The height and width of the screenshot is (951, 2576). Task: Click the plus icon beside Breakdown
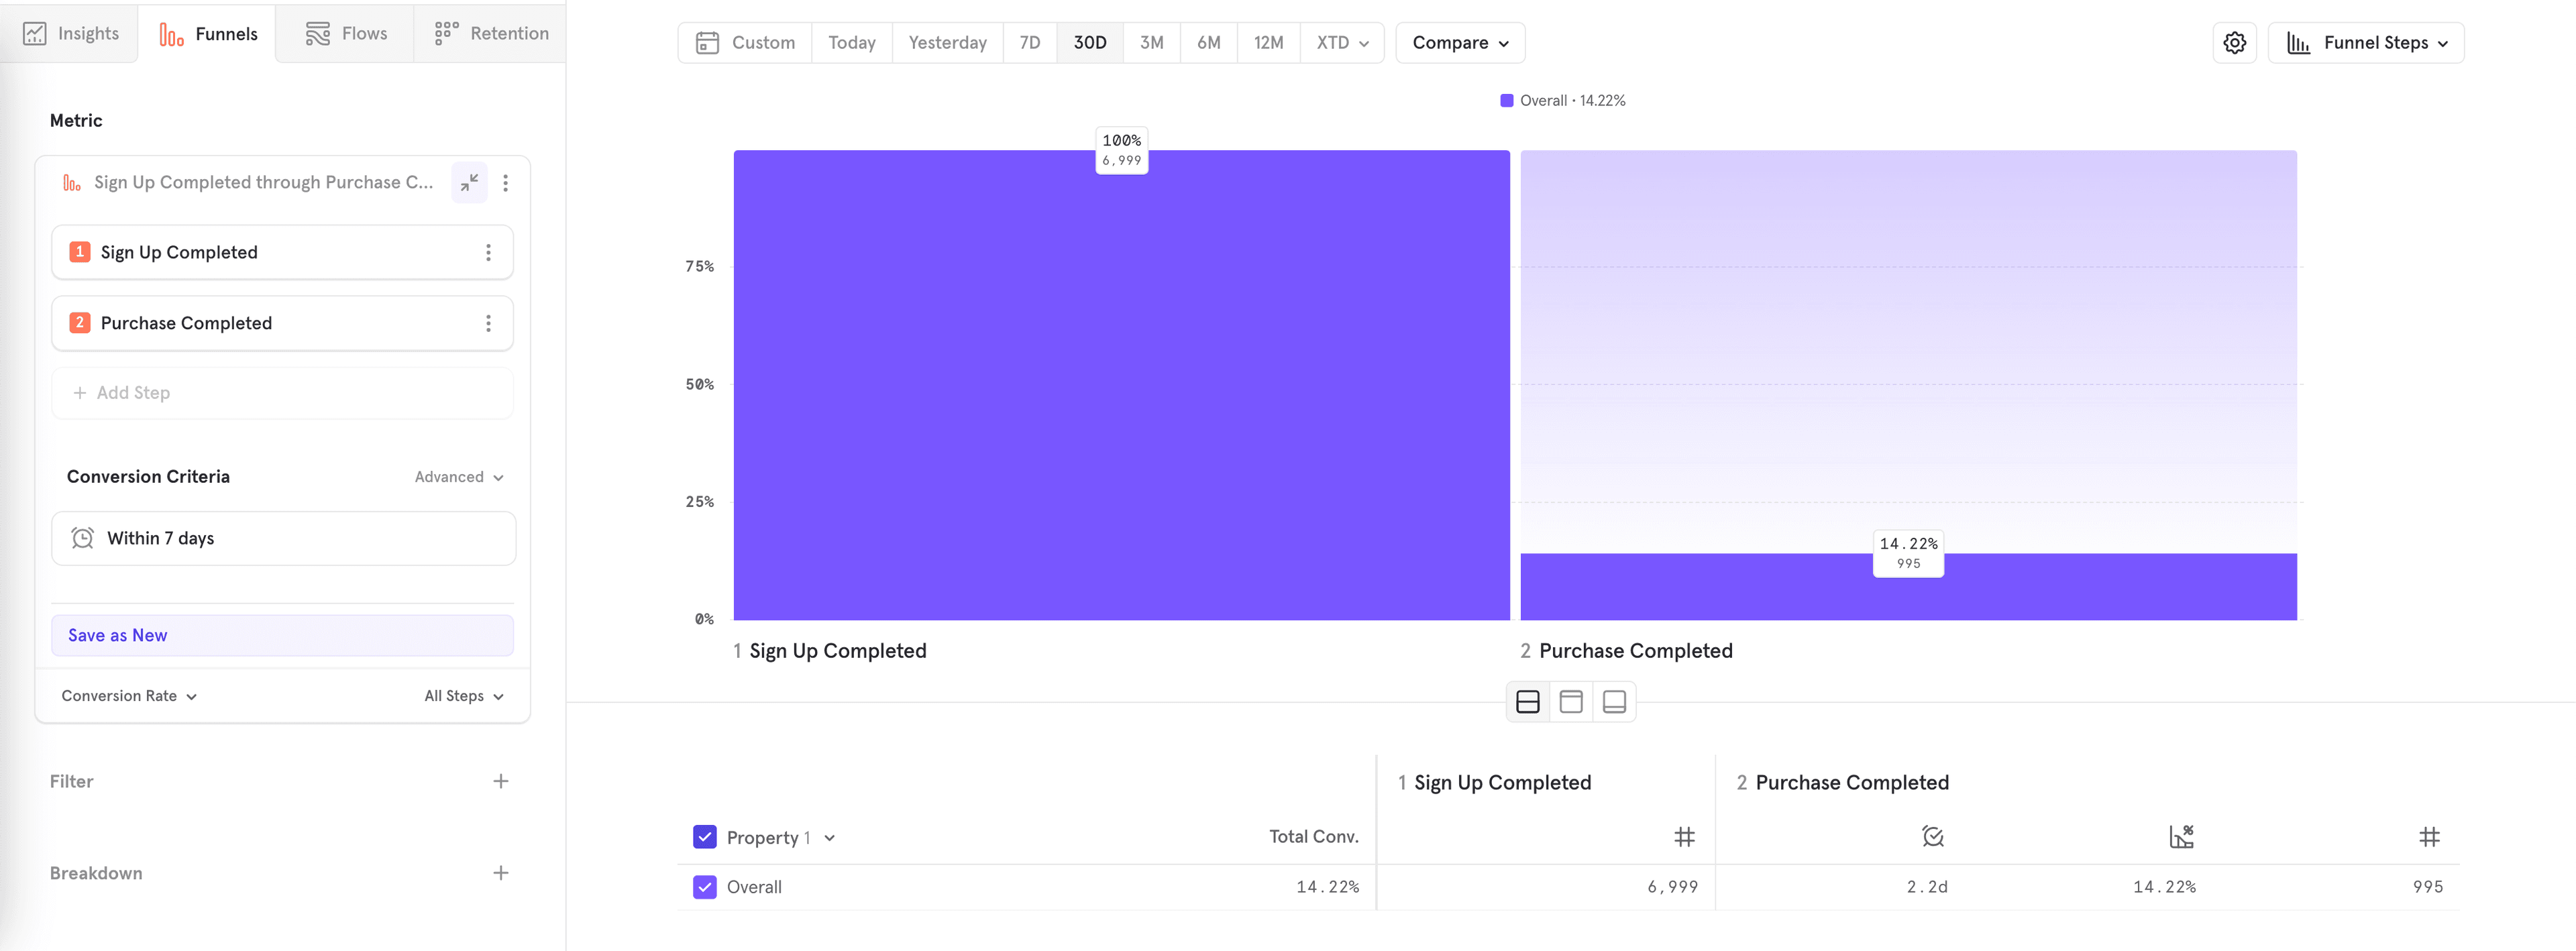[501, 873]
